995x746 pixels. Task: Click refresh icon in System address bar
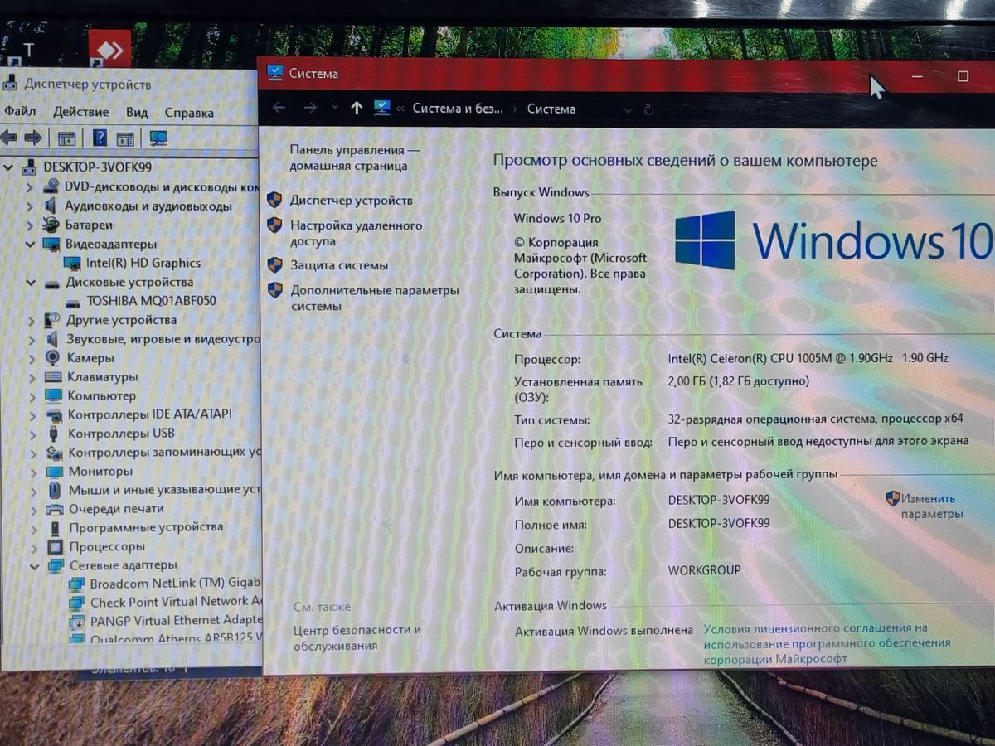click(648, 109)
